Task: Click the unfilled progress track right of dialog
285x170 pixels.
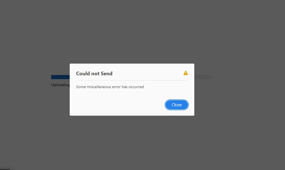Action: point(203,77)
